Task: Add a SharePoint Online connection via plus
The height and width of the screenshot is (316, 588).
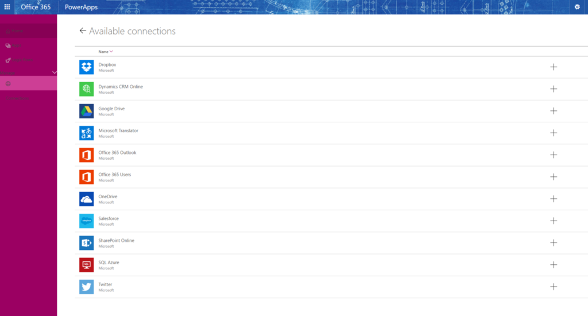Action: [x=554, y=243]
